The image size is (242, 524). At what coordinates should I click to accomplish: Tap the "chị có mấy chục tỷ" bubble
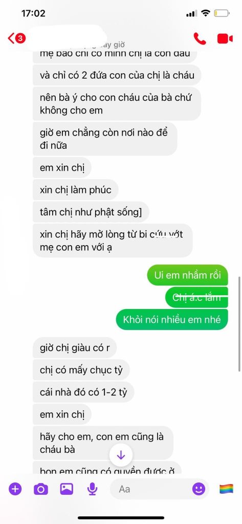click(x=81, y=370)
